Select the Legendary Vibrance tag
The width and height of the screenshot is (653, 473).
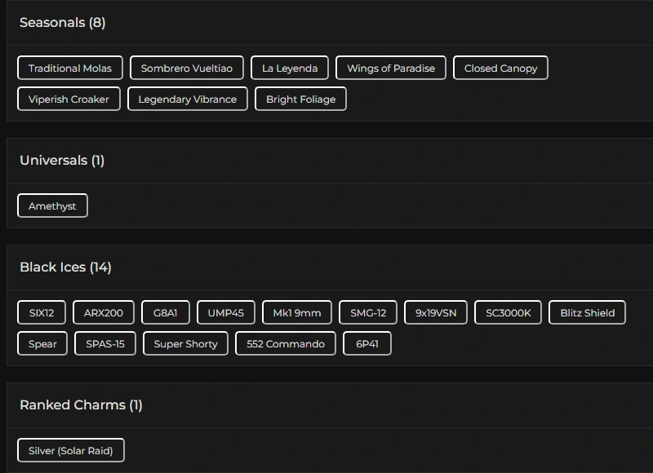click(x=188, y=99)
